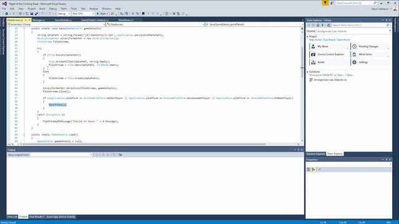Collapse the Project section in Team Explorer
This screenshot has height=224, width=399.
coord(307,37)
